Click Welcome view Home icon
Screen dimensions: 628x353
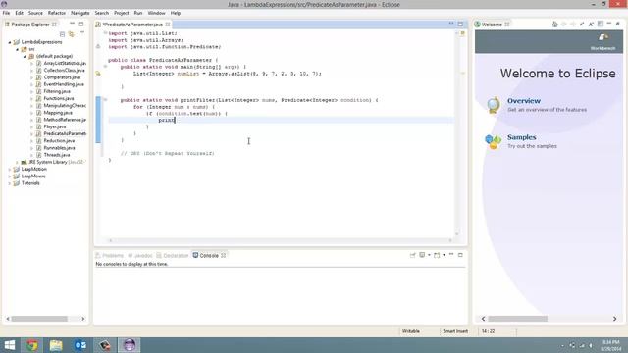tap(554, 24)
